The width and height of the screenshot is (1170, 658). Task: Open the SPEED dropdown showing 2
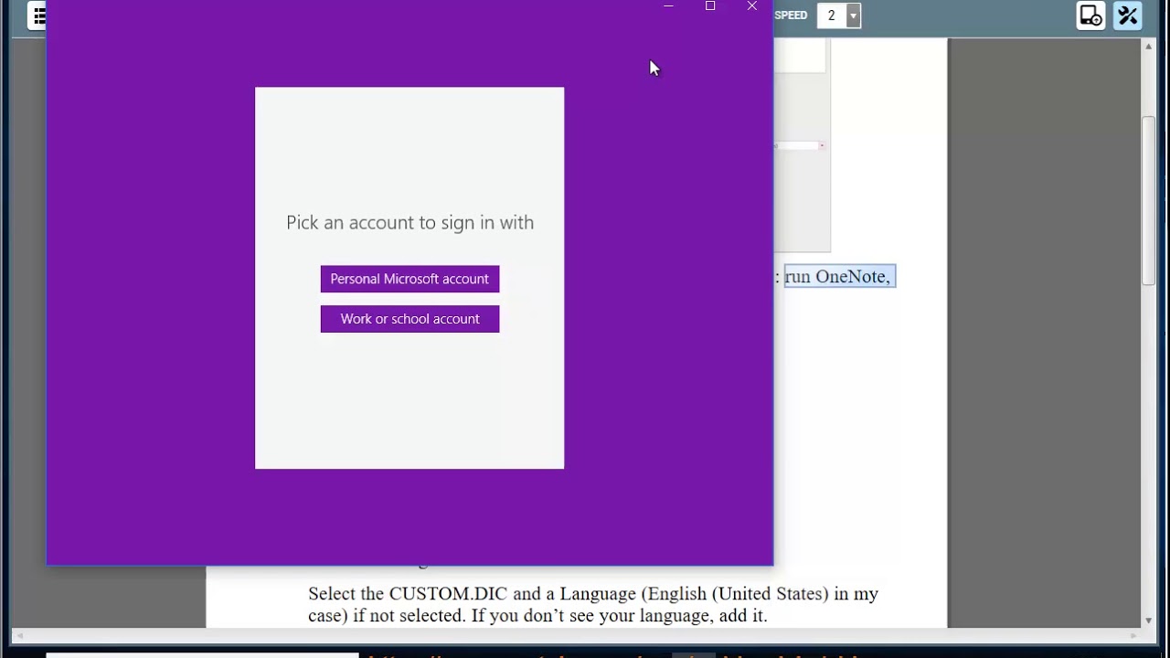coord(853,16)
